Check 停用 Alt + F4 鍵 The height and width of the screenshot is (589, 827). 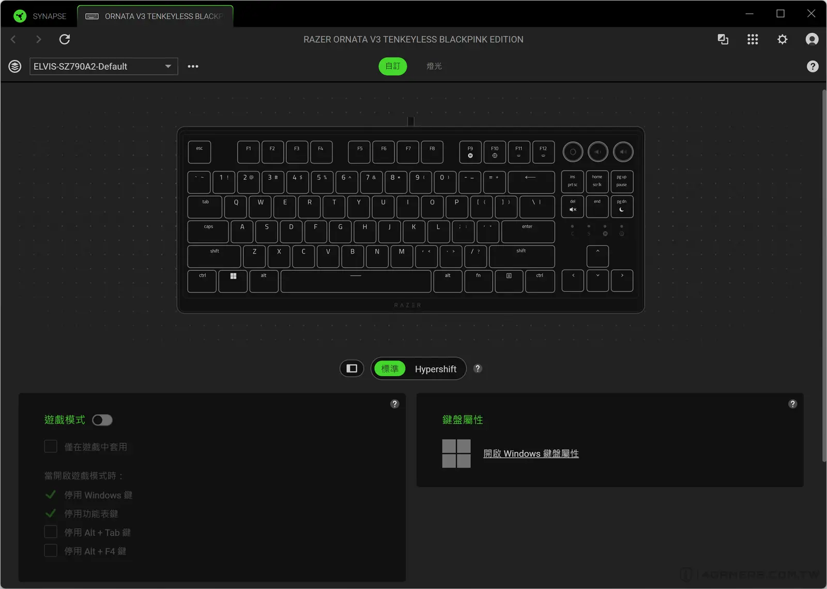(x=51, y=551)
